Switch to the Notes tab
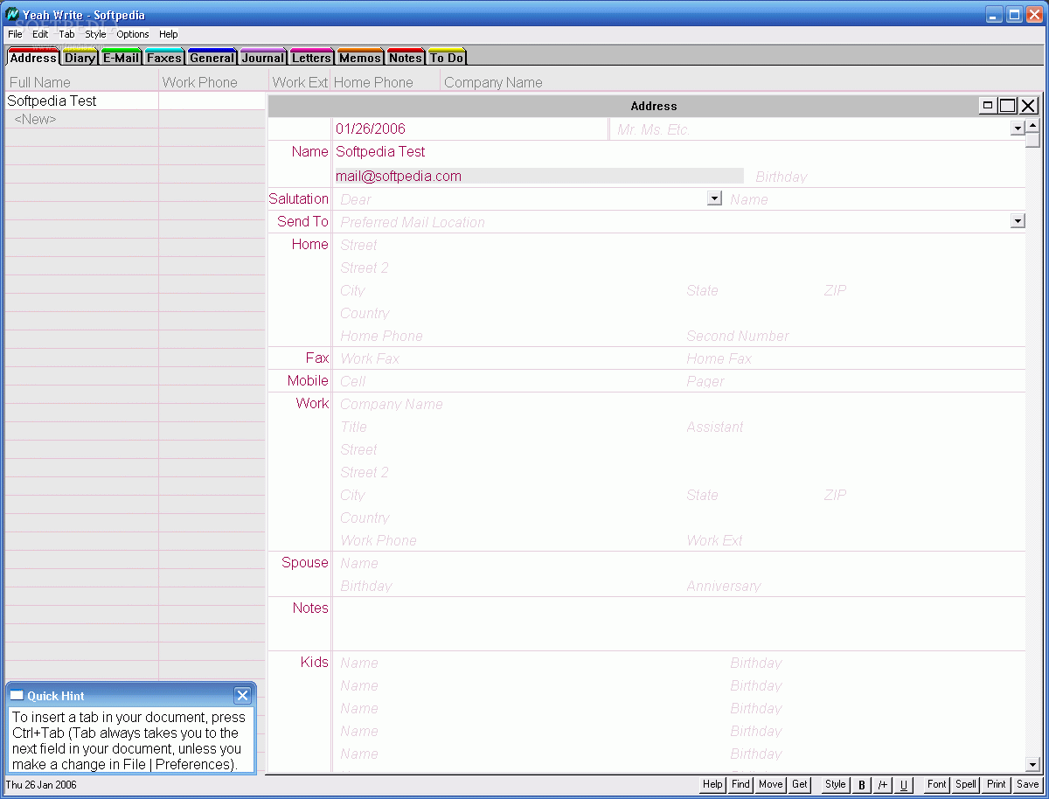The width and height of the screenshot is (1049, 799). (406, 58)
